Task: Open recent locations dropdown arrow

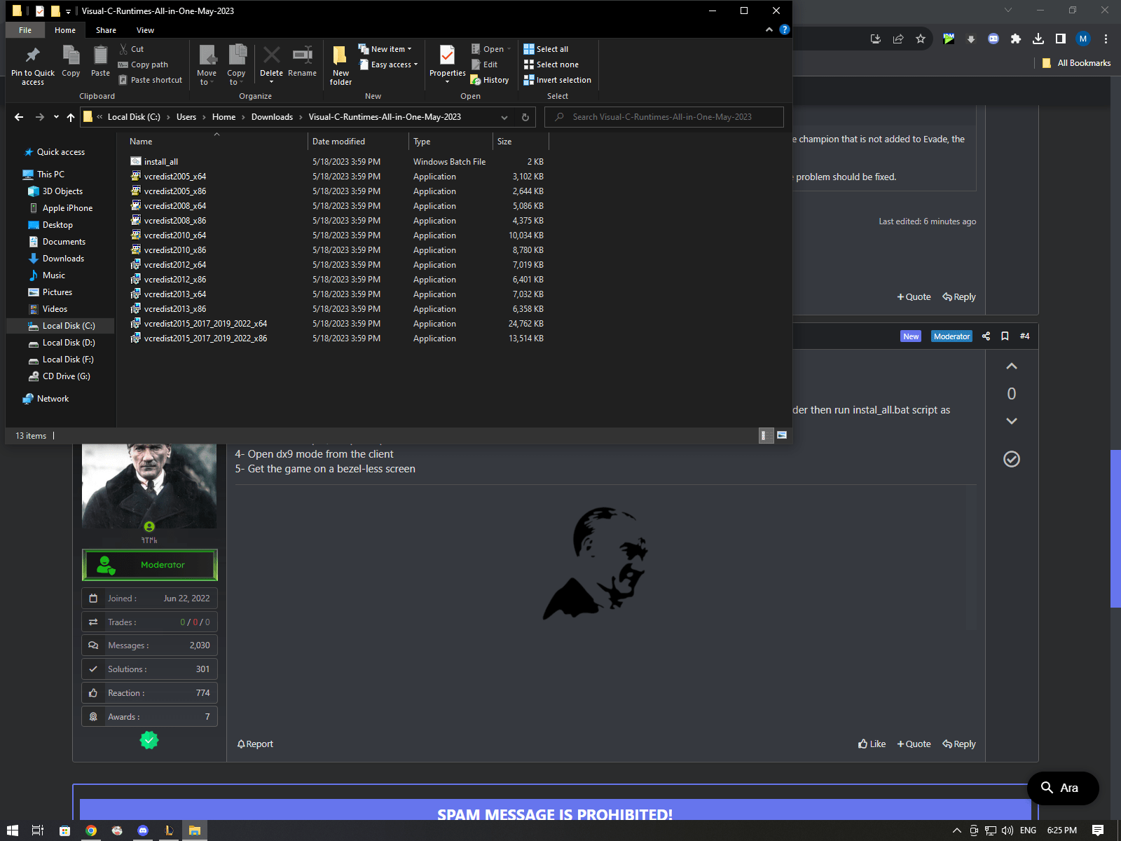Action: point(56,117)
